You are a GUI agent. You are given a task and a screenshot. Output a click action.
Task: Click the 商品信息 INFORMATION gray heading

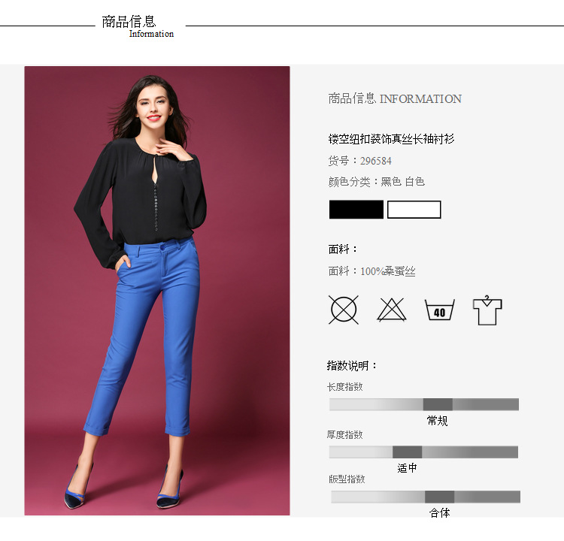pyautogui.click(x=395, y=98)
